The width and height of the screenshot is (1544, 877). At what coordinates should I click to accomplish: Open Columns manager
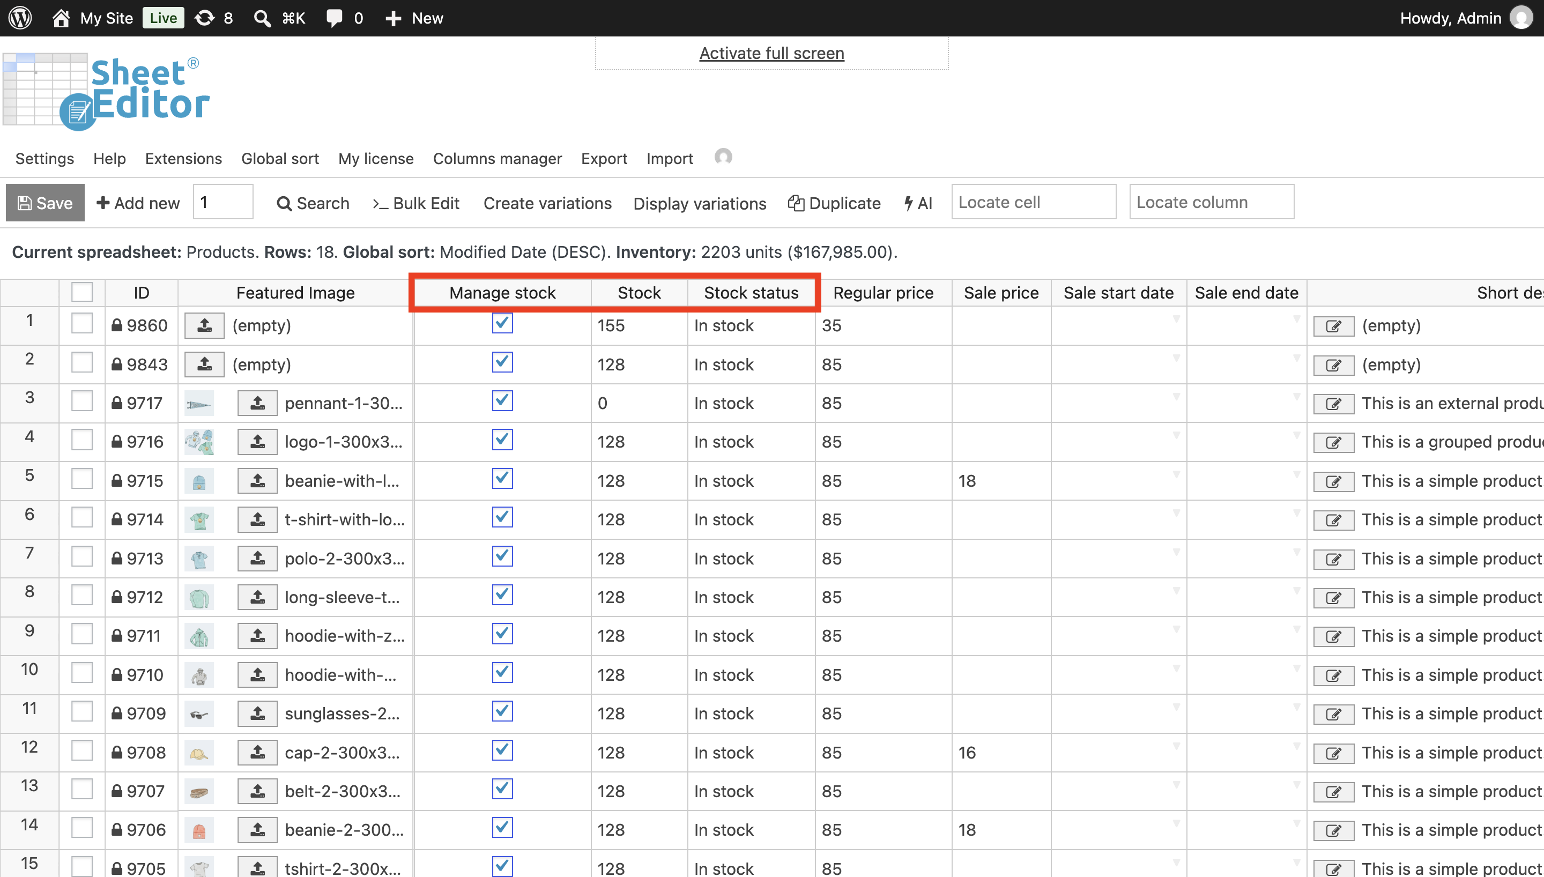pyautogui.click(x=498, y=159)
